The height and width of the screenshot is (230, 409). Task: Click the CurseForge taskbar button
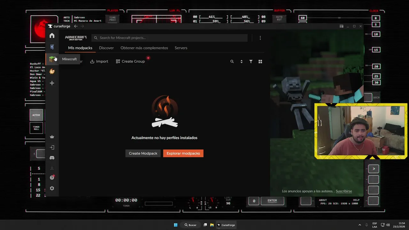(x=226, y=225)
